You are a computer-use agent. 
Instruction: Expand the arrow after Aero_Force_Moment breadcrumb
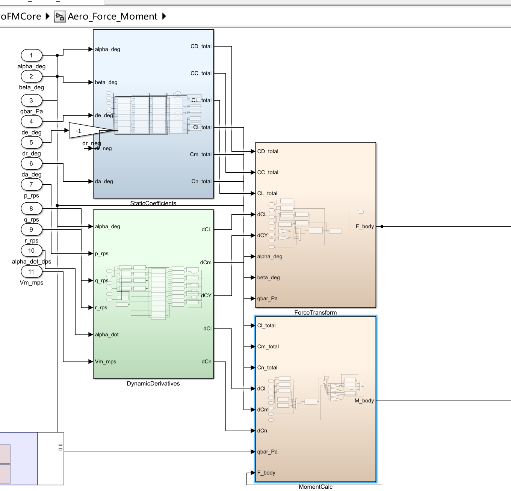click(164, 17)
